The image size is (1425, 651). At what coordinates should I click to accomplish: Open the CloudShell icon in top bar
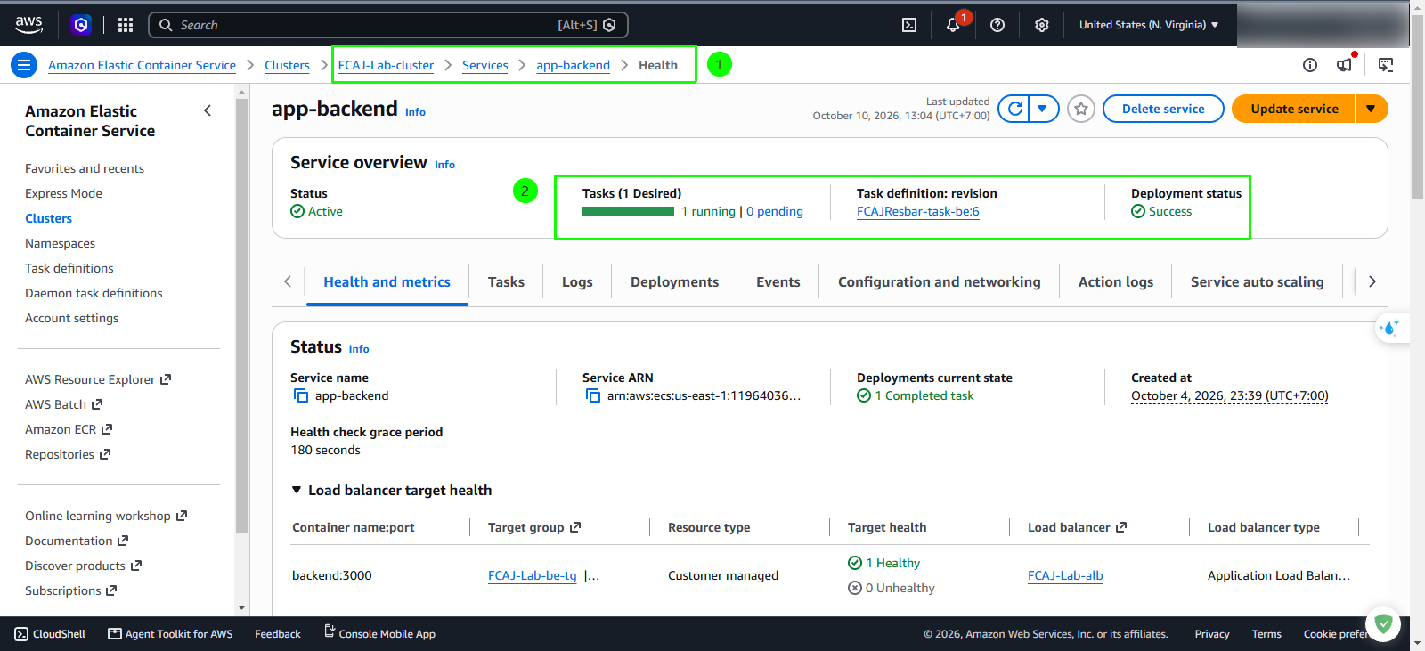(x=909, y=25)
